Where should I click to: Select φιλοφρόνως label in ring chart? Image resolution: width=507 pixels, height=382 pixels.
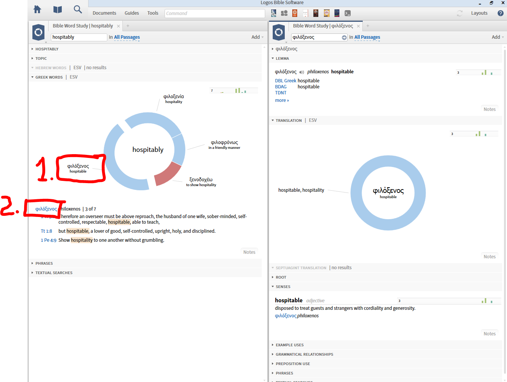pos(224,145)
